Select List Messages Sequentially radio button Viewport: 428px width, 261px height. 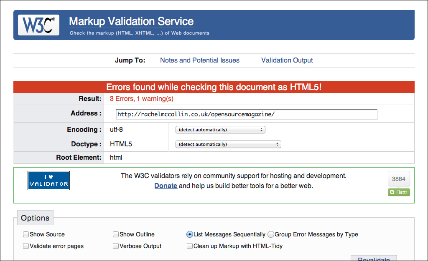(x=190, y=234)
